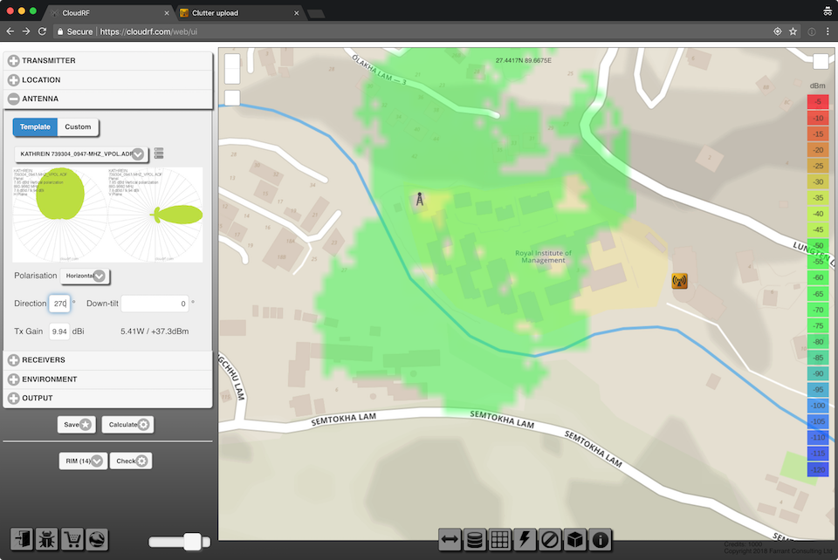Switch antenna mode to Custom
Viewport: 838px width, 560px height.
pyautogui.click(x=78, y=126)
